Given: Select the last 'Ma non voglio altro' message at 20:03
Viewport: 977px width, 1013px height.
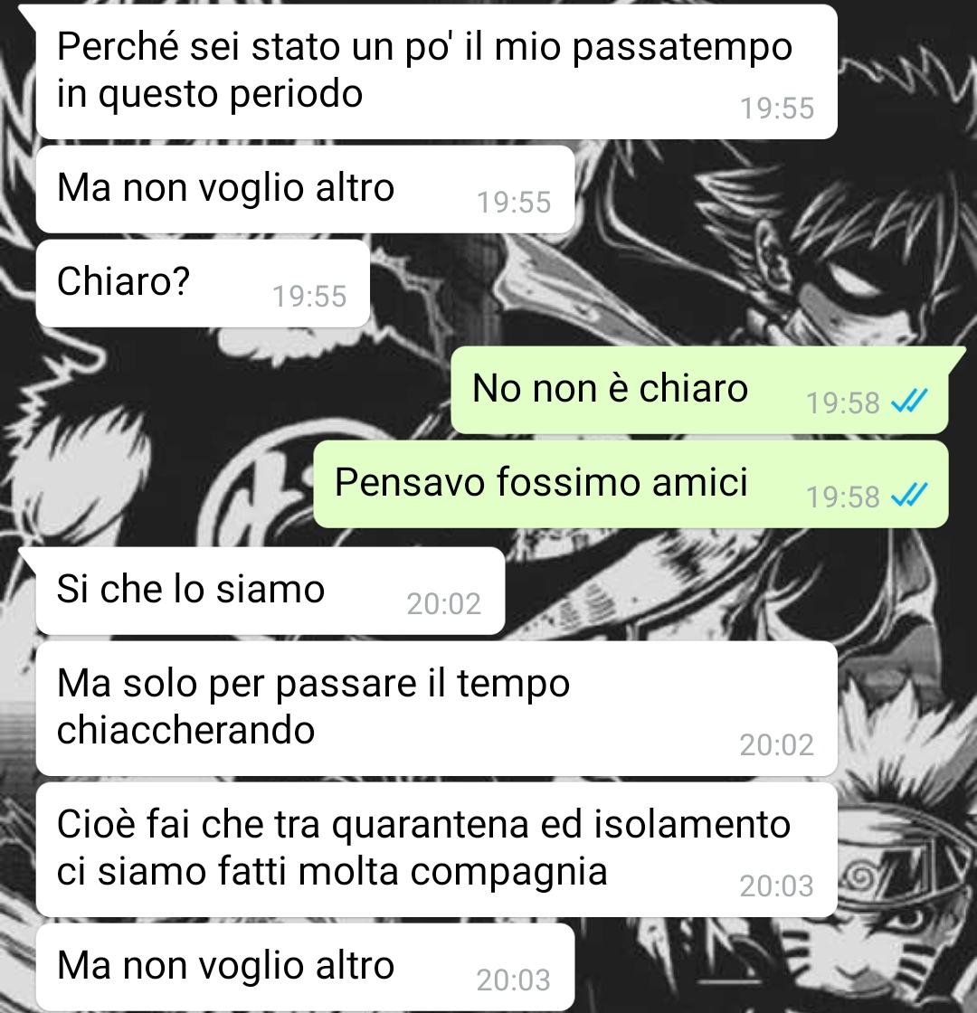Looking at the screenshot, I should (x=305, y=967).
